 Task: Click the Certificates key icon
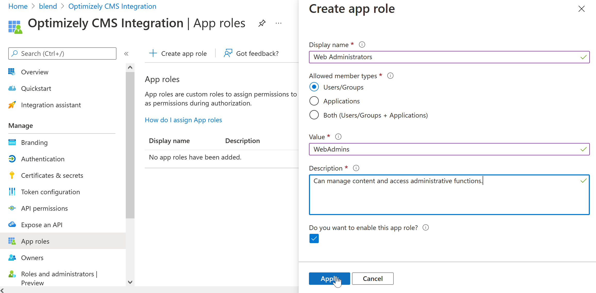point(12,175)
